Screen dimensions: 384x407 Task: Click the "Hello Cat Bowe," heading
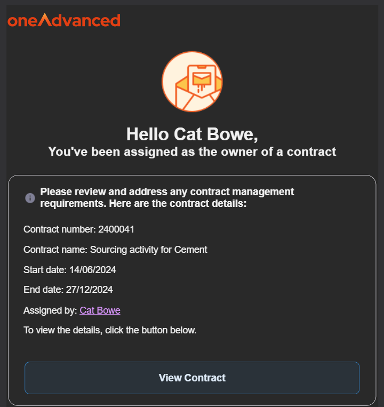[x=192, y=133]
